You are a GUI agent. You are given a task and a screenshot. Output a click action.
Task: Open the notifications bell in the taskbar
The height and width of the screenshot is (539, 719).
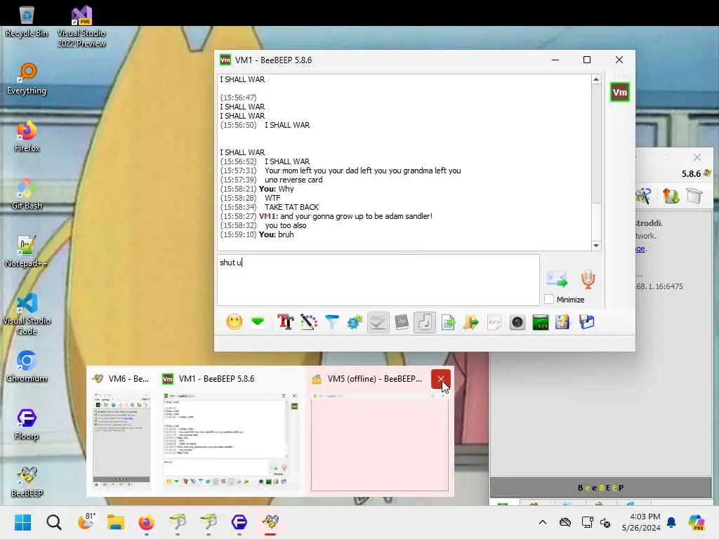click(x=671, y=522)
